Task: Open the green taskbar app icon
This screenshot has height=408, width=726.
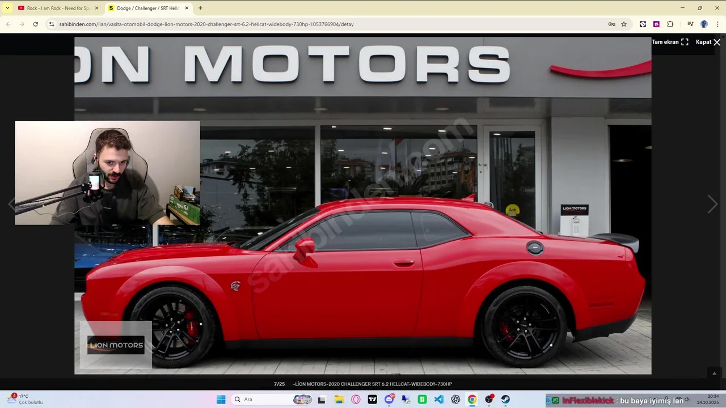Action: coord(422,399)
